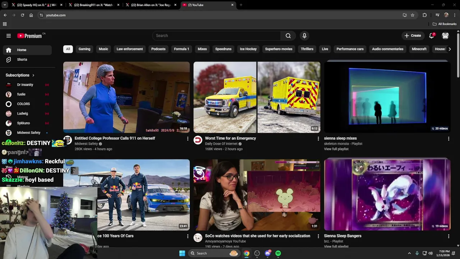Image resolution: width=460 pixels, height=259 pixels.
Task: Select the Ice Hockey filter chip
Action: click(248, 49)
